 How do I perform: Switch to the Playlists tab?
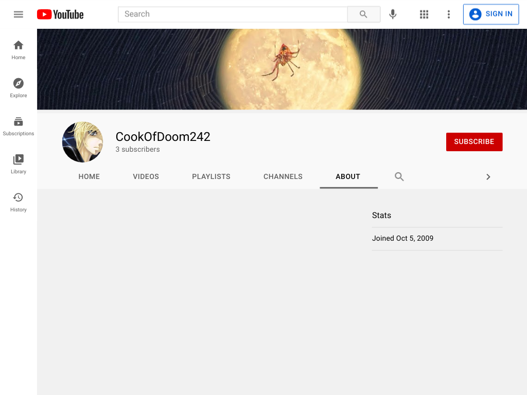point(212,177)
